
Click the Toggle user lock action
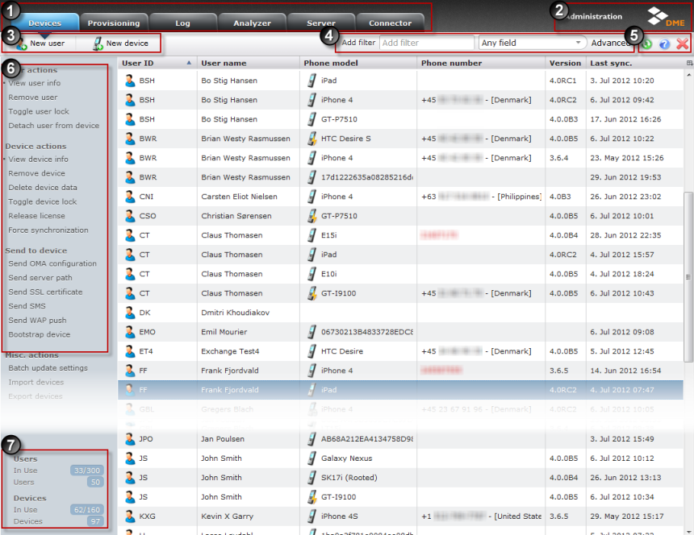coord(39,111)
